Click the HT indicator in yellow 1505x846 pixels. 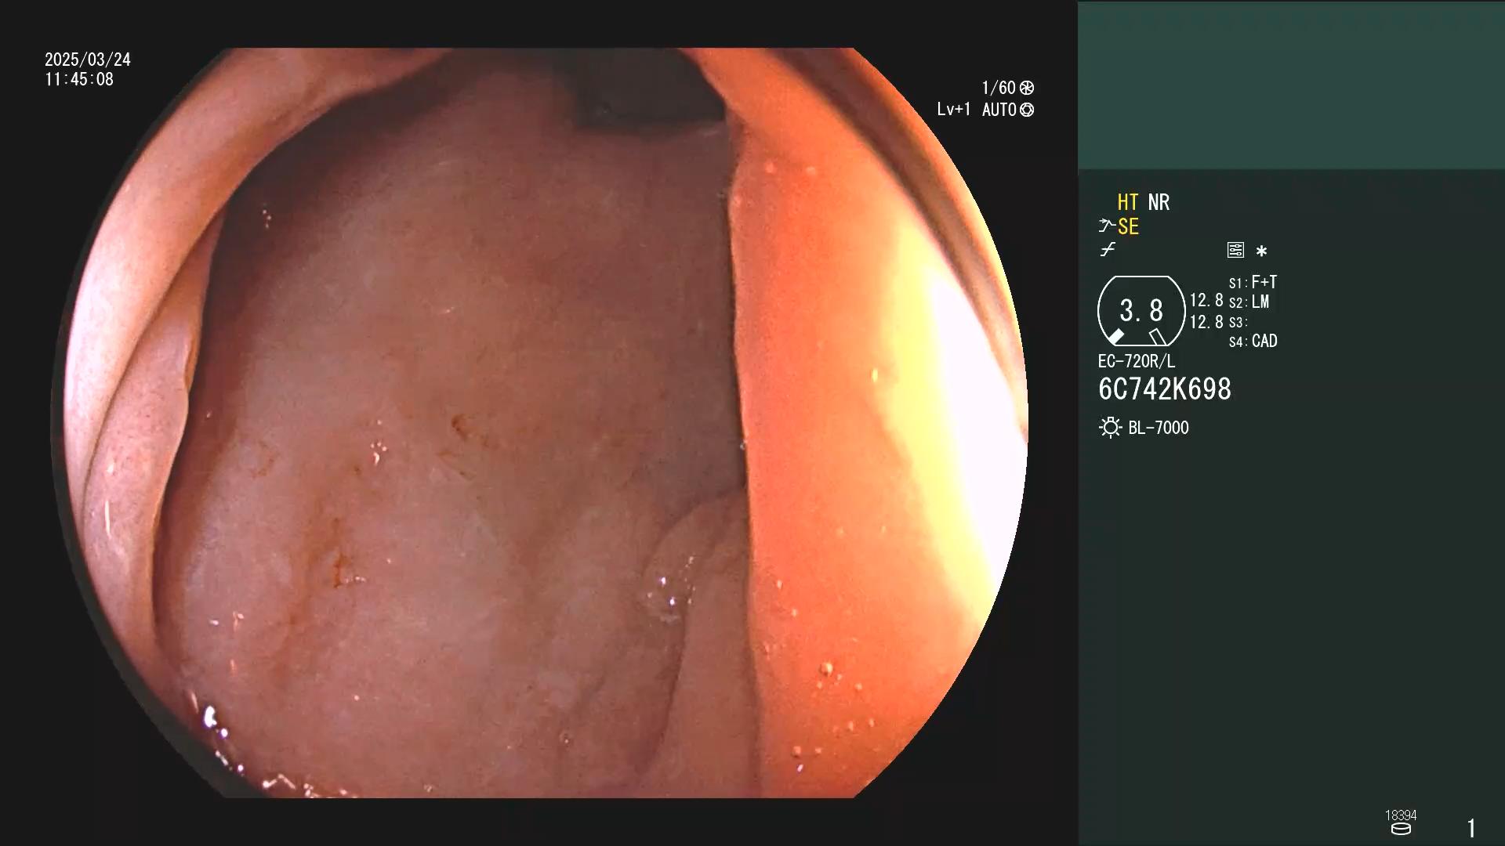coord(1128,202)
